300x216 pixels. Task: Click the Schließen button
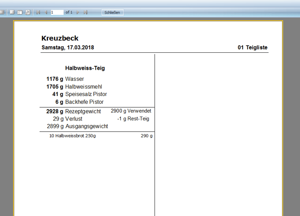[112, 13]
